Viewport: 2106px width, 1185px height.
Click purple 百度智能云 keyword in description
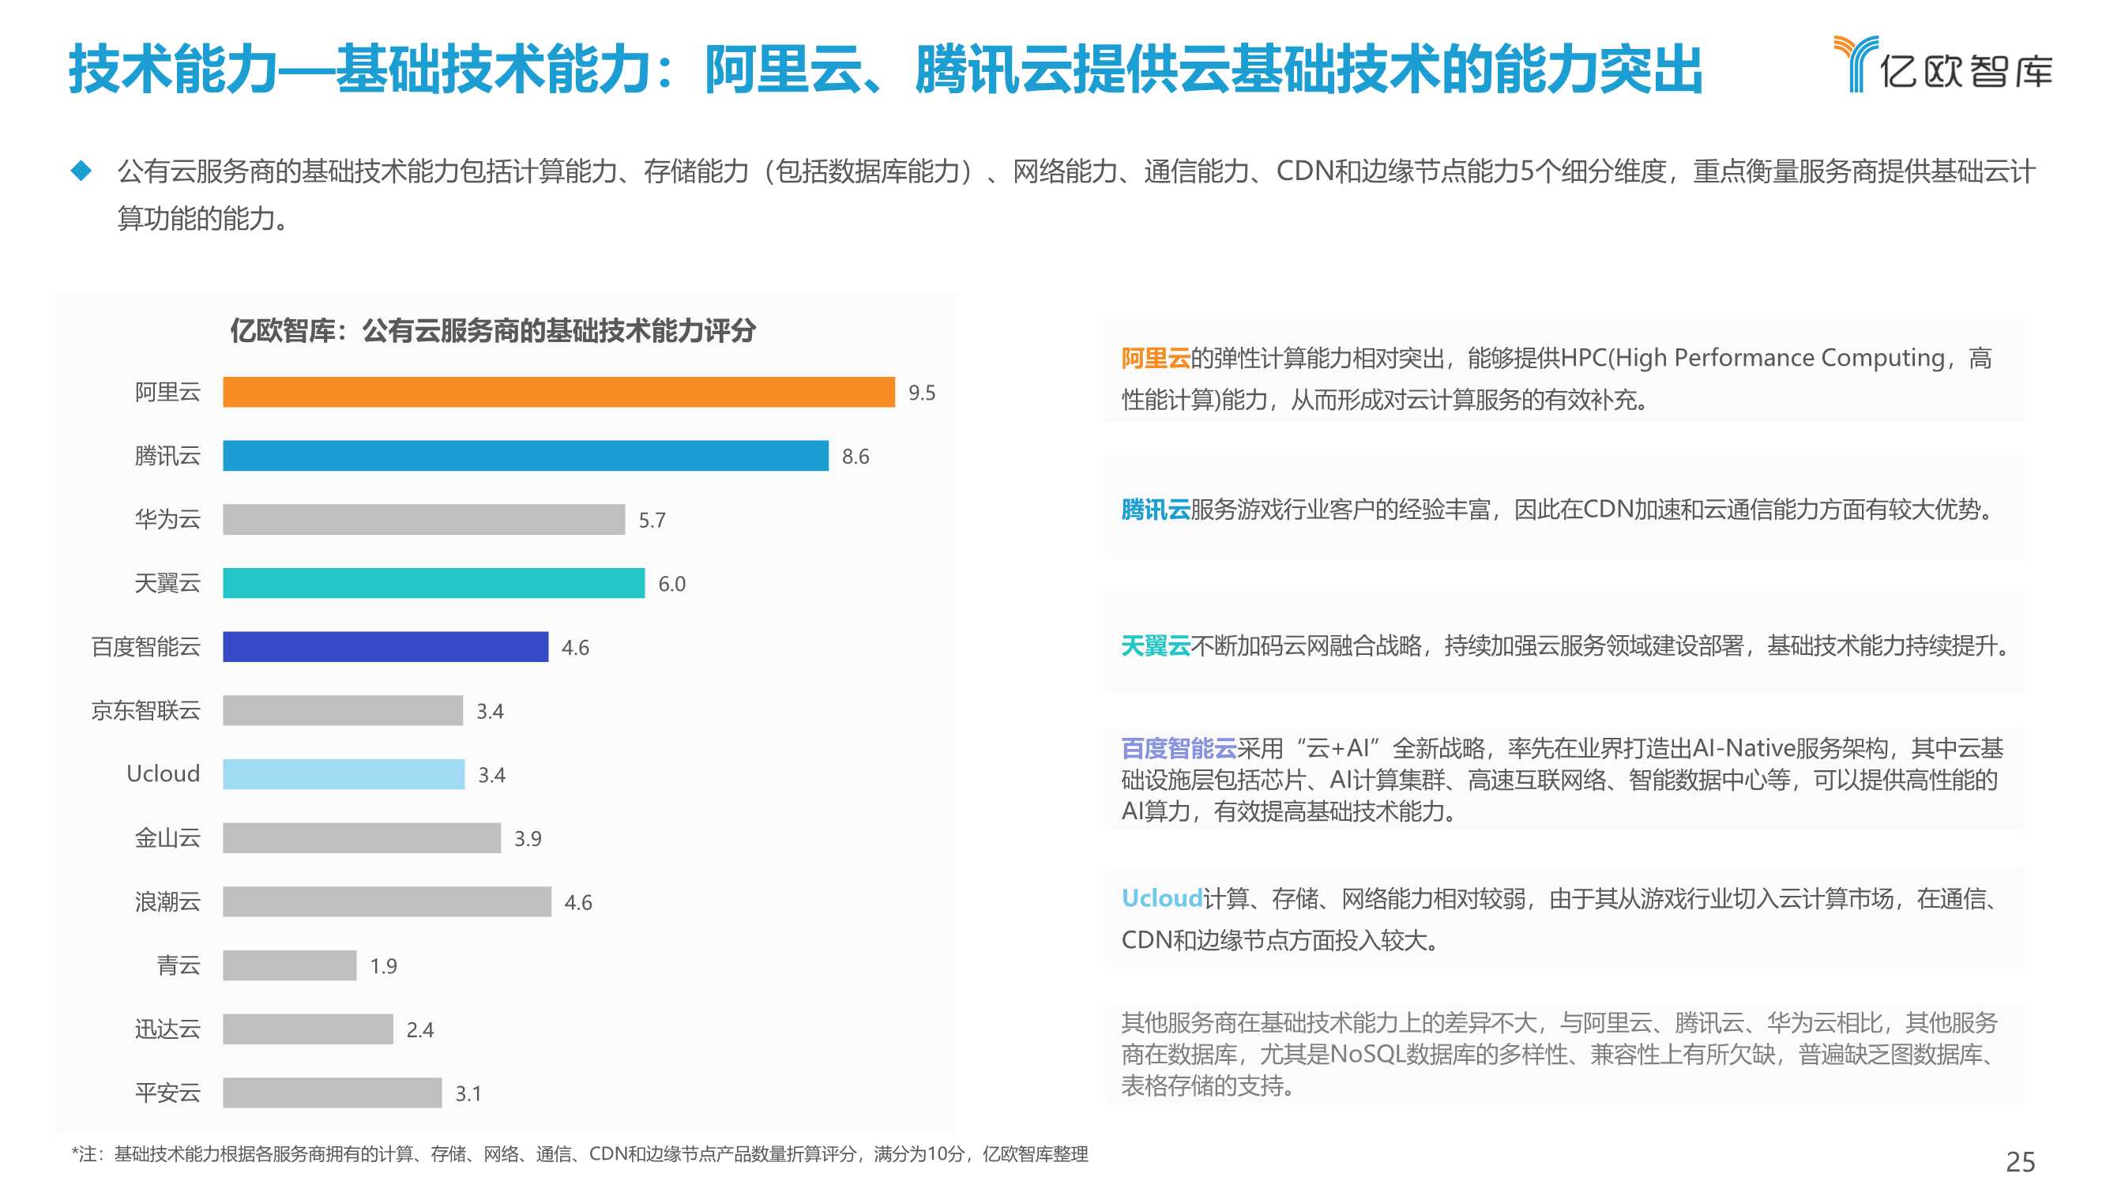coord(1178,748)
